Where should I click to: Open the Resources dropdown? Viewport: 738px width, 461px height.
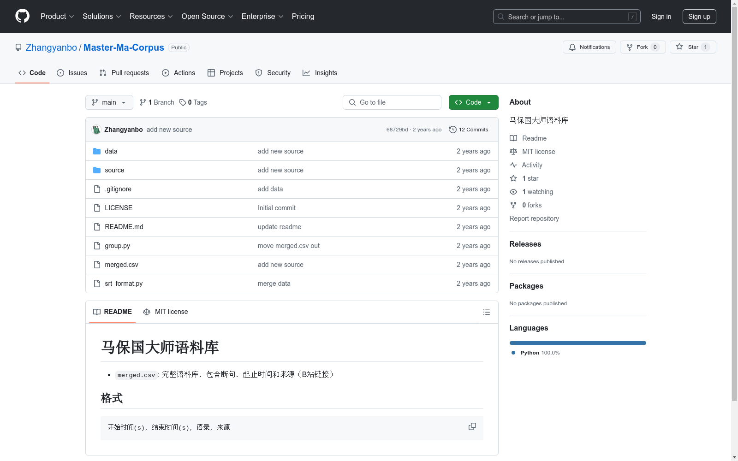pos(151,17)
